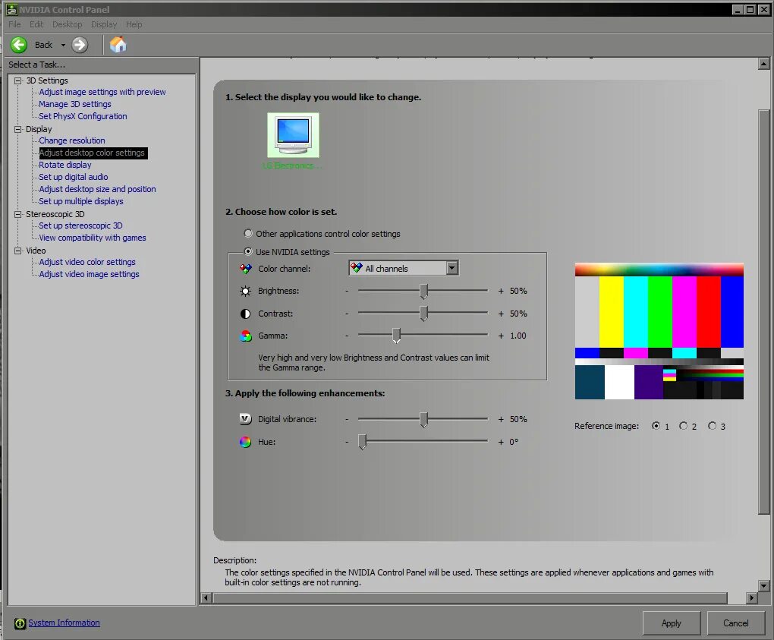Click the horizontal scrollbar right arrow
The image size is (774, 640).
751,598
